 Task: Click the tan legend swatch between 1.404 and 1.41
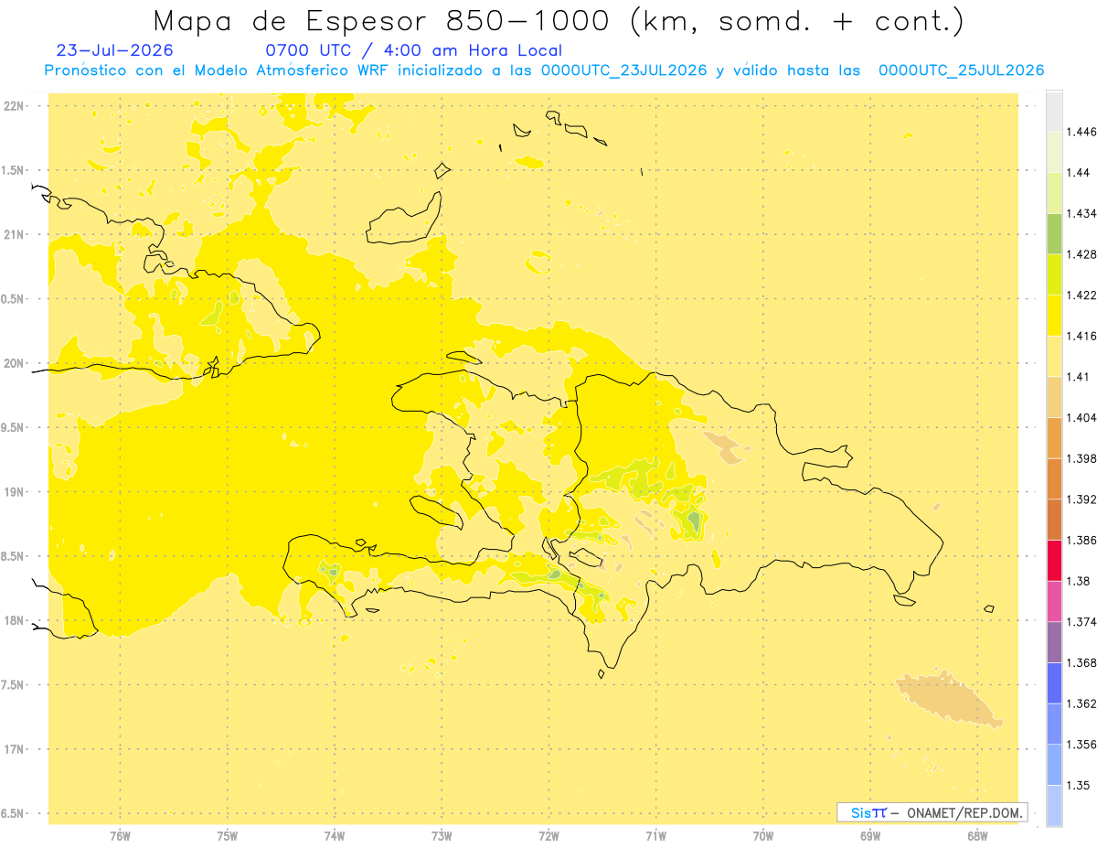tap(1054, 397)
